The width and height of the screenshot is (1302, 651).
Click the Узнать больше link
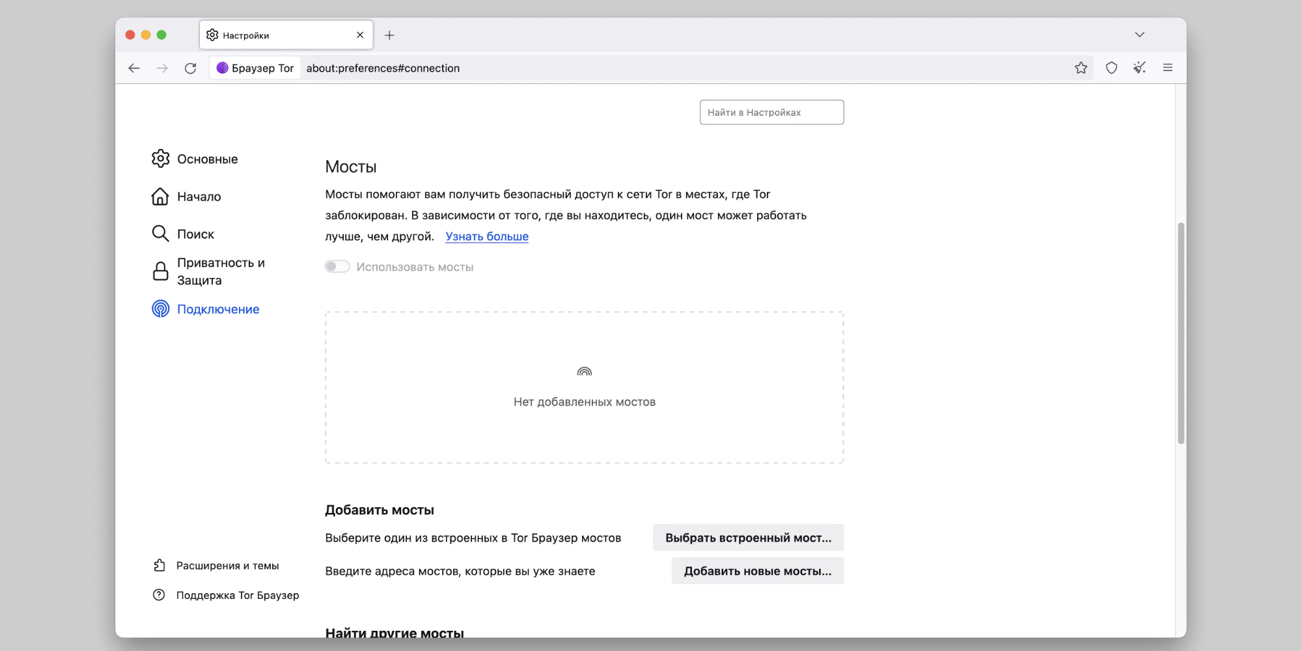[x=487, y=236]
